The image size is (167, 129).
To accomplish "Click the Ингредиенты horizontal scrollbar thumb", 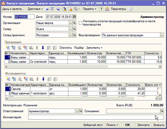I will tap(71, 99).
